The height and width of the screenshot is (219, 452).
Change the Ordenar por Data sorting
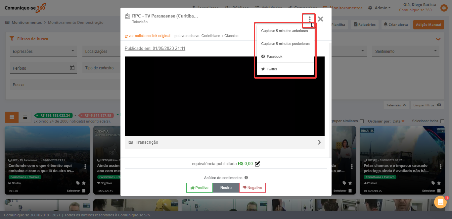[399, 121]
